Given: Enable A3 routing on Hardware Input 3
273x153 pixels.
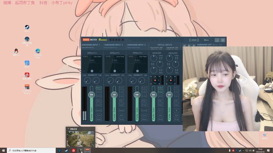Looking at the screenshot, I should pyautogui.click(x=144, y=96).
